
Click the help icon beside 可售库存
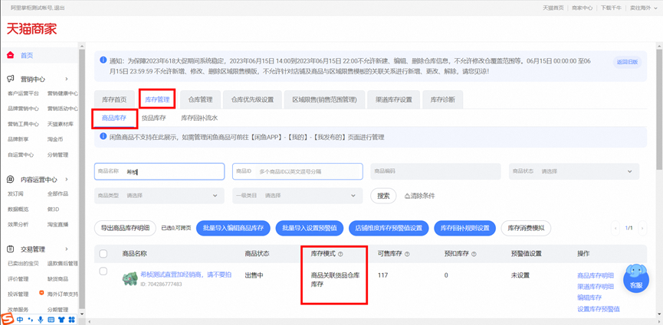coord(407,254)
